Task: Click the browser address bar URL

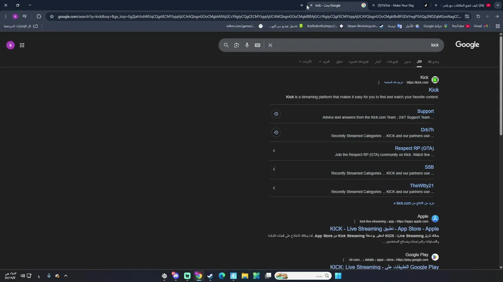Action: [259, 16]
